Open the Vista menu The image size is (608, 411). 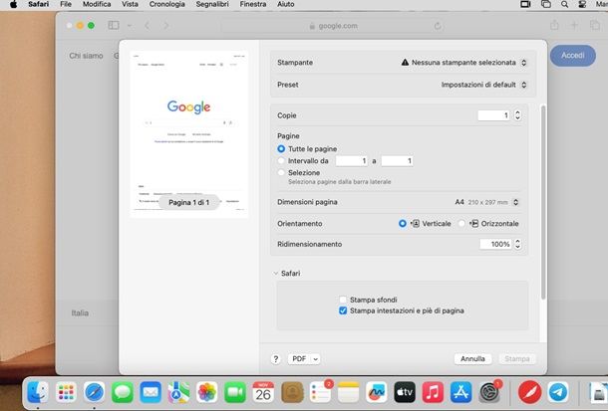pos(130,4)
